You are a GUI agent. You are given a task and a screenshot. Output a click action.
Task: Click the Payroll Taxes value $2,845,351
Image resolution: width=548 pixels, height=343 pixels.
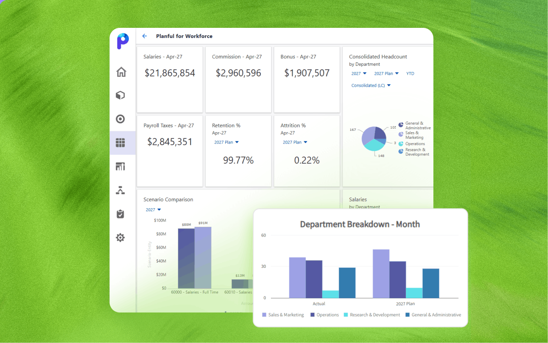(170, 142)
